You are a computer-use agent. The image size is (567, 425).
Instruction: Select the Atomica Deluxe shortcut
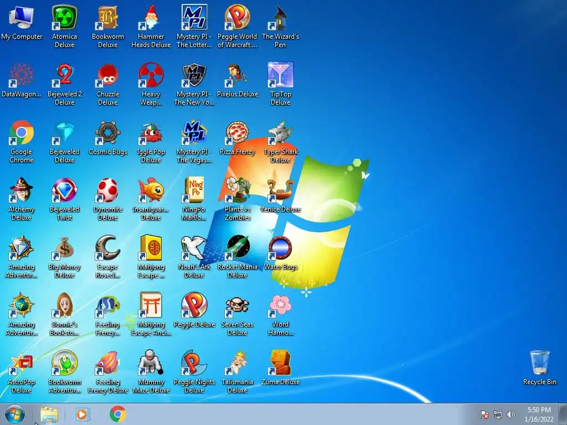coord(64,17)
